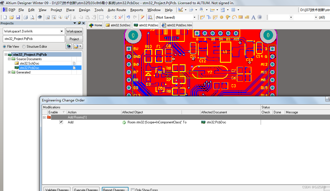Image resolution: width=330 pixels, height=191 pixels.
Task: Open the Reports menu
Action: 137,10
